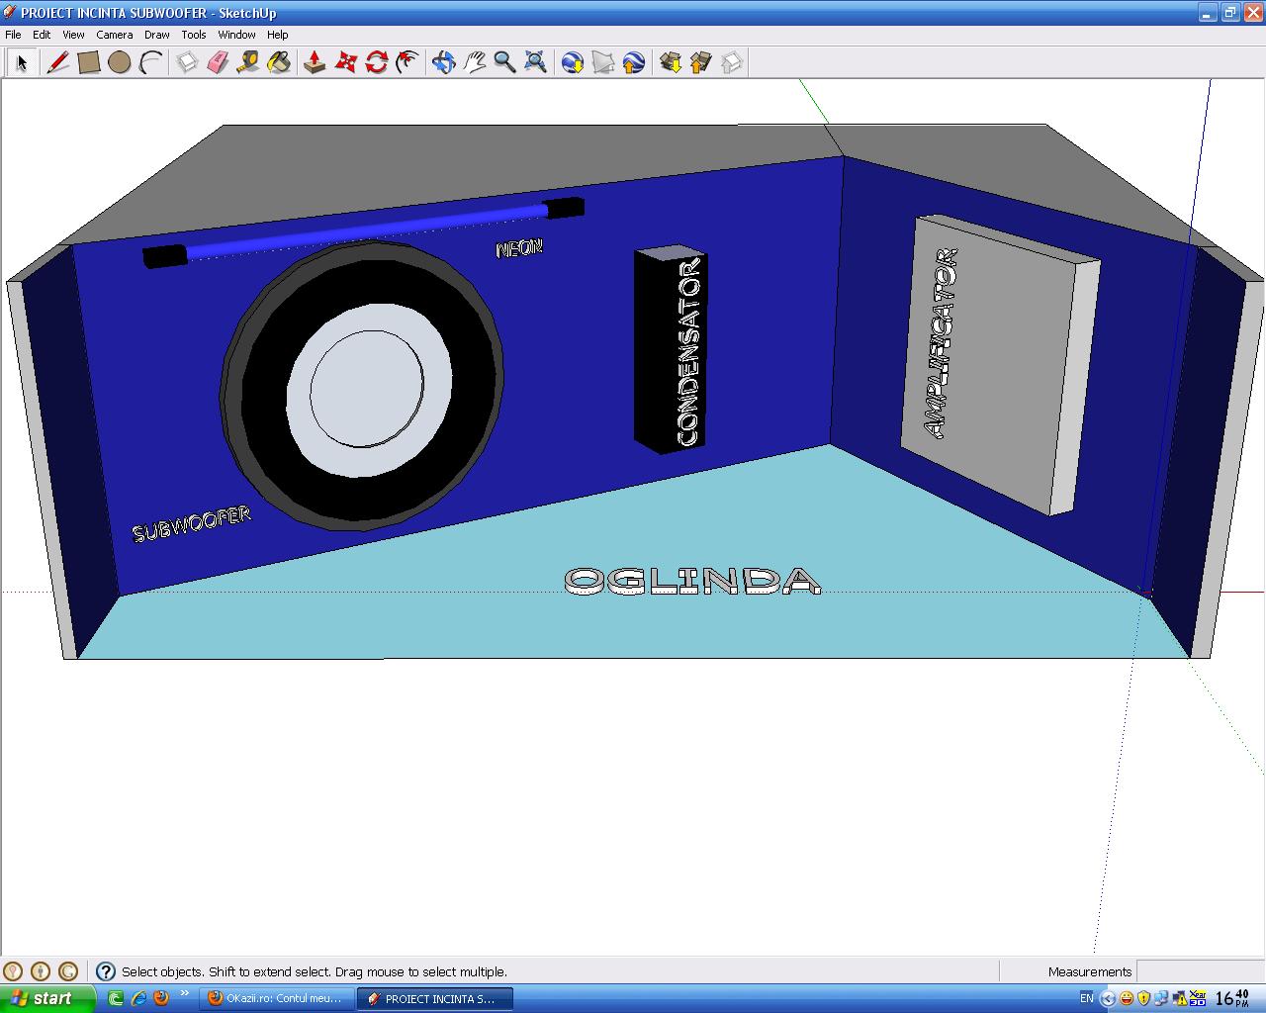The height and width of the screenshot is (1013, 1266).
Task: Open the Window menu
Action: (x=236, y=35)
